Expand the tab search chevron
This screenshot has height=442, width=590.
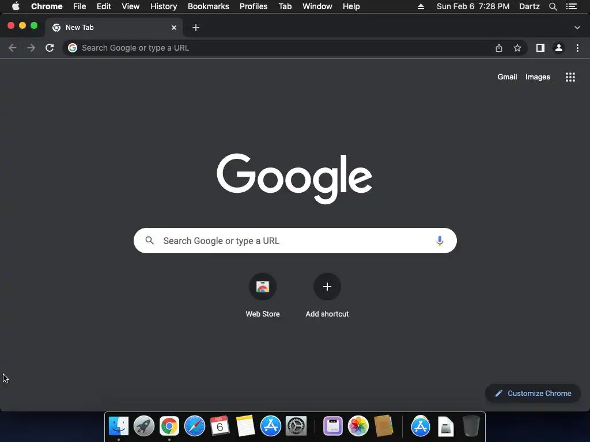(577, 28)
